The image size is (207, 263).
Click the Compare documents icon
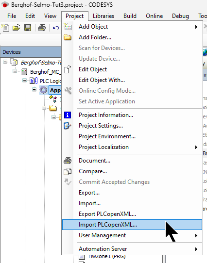pos(68,171)
